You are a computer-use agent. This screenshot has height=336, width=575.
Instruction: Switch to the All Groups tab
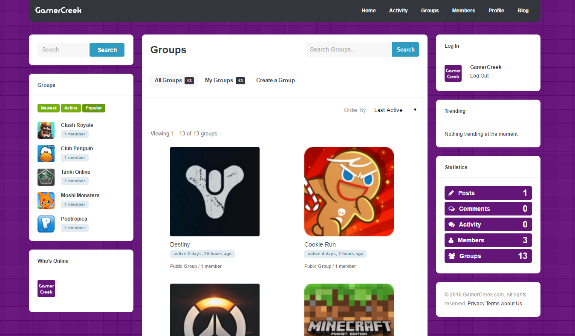(x=174, y=80)
